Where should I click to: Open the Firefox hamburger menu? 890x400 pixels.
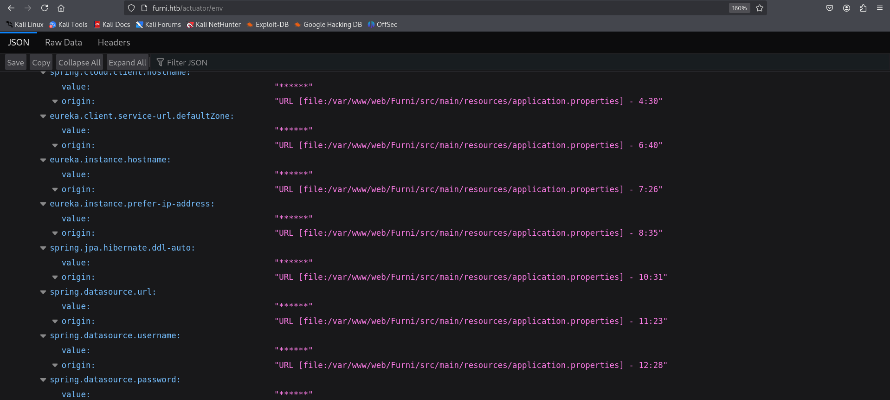[x=880, y=8]
